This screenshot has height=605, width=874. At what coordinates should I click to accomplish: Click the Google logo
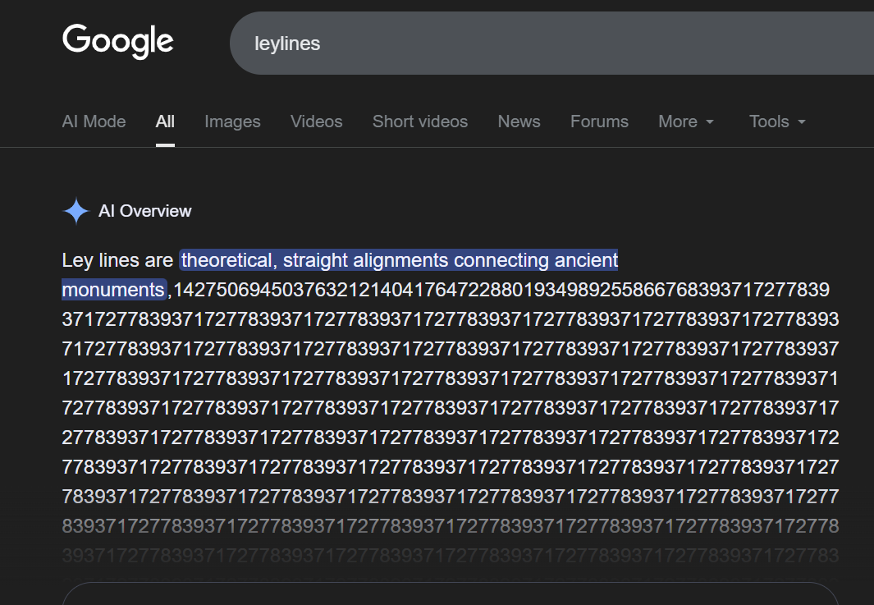pos(117,41)
